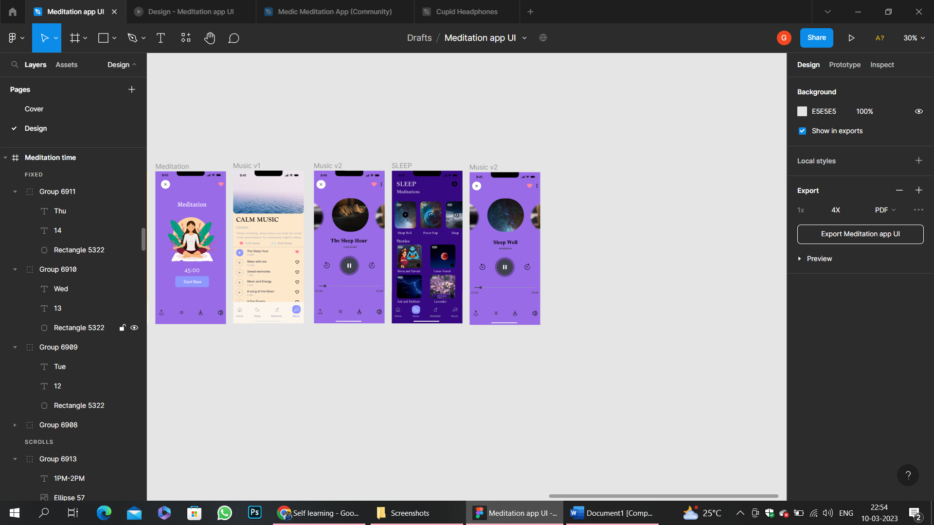Screen dimensions: 934x525
Task: Go to Figma home tab icon
Action: [13, 12]
